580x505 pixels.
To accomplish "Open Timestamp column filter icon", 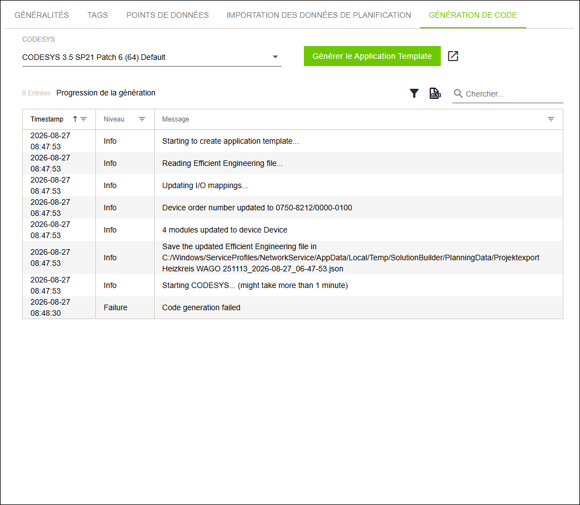I will tap(84, 119).
